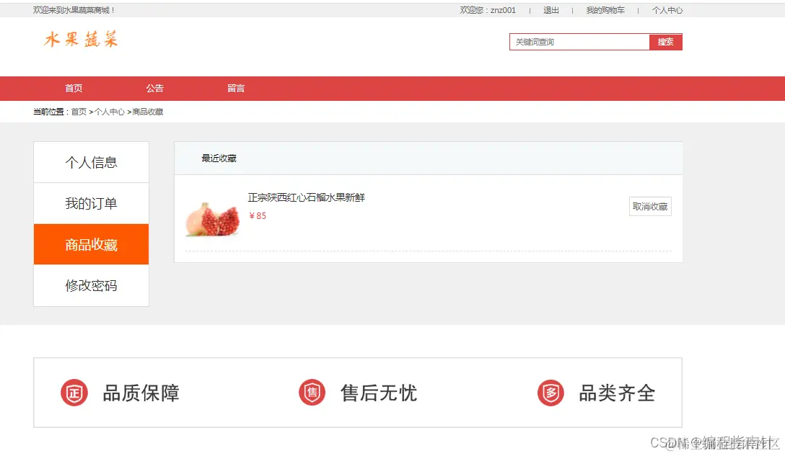Select 我的订单 in the sidebar
785x456 pixels.
(x=91, y=203)
